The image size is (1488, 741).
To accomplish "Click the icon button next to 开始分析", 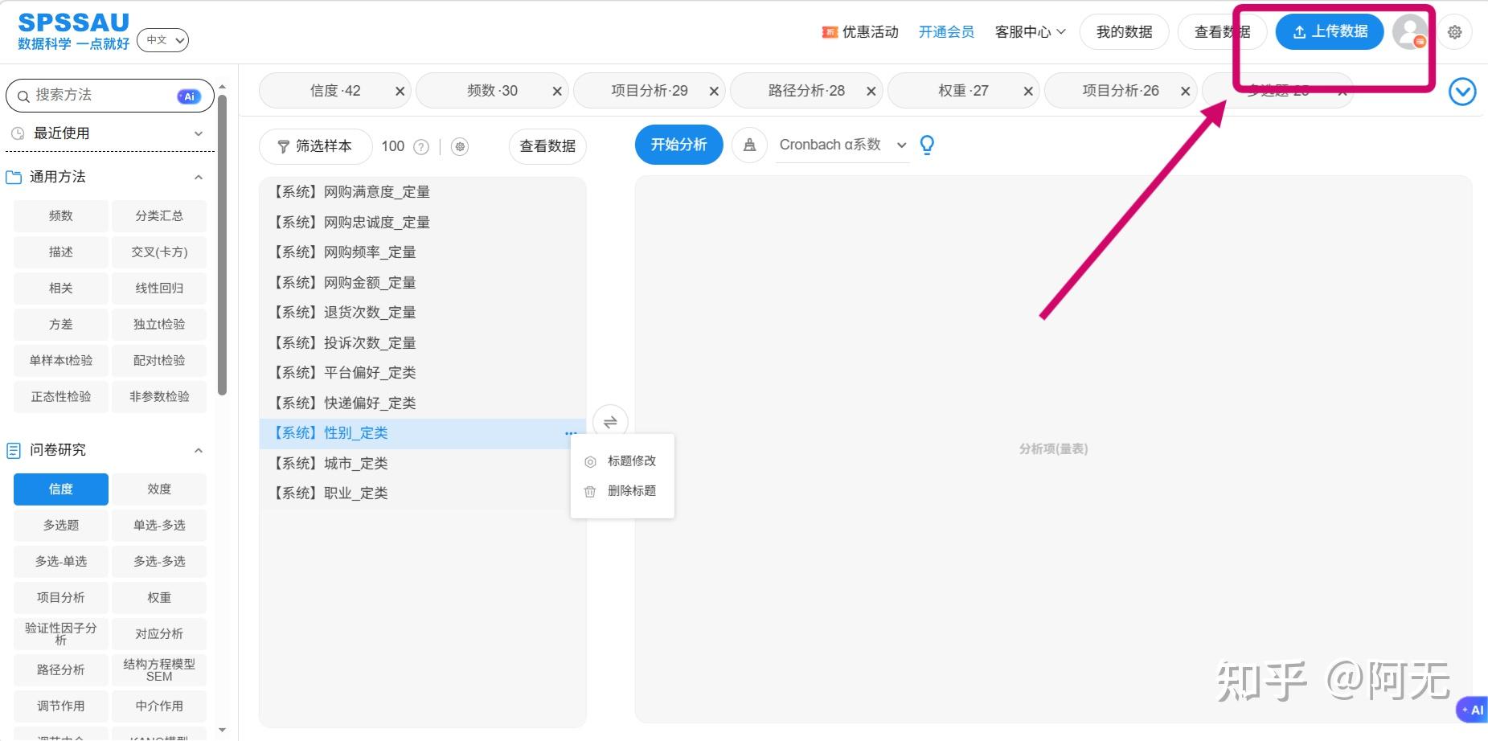I will pos(749,145).
